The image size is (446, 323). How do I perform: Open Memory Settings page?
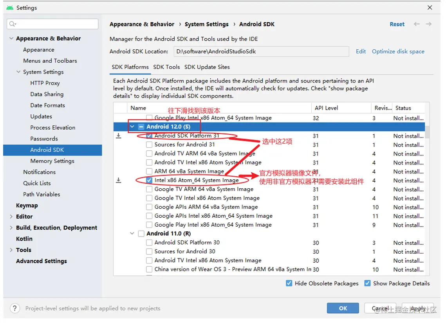point(52,161)
